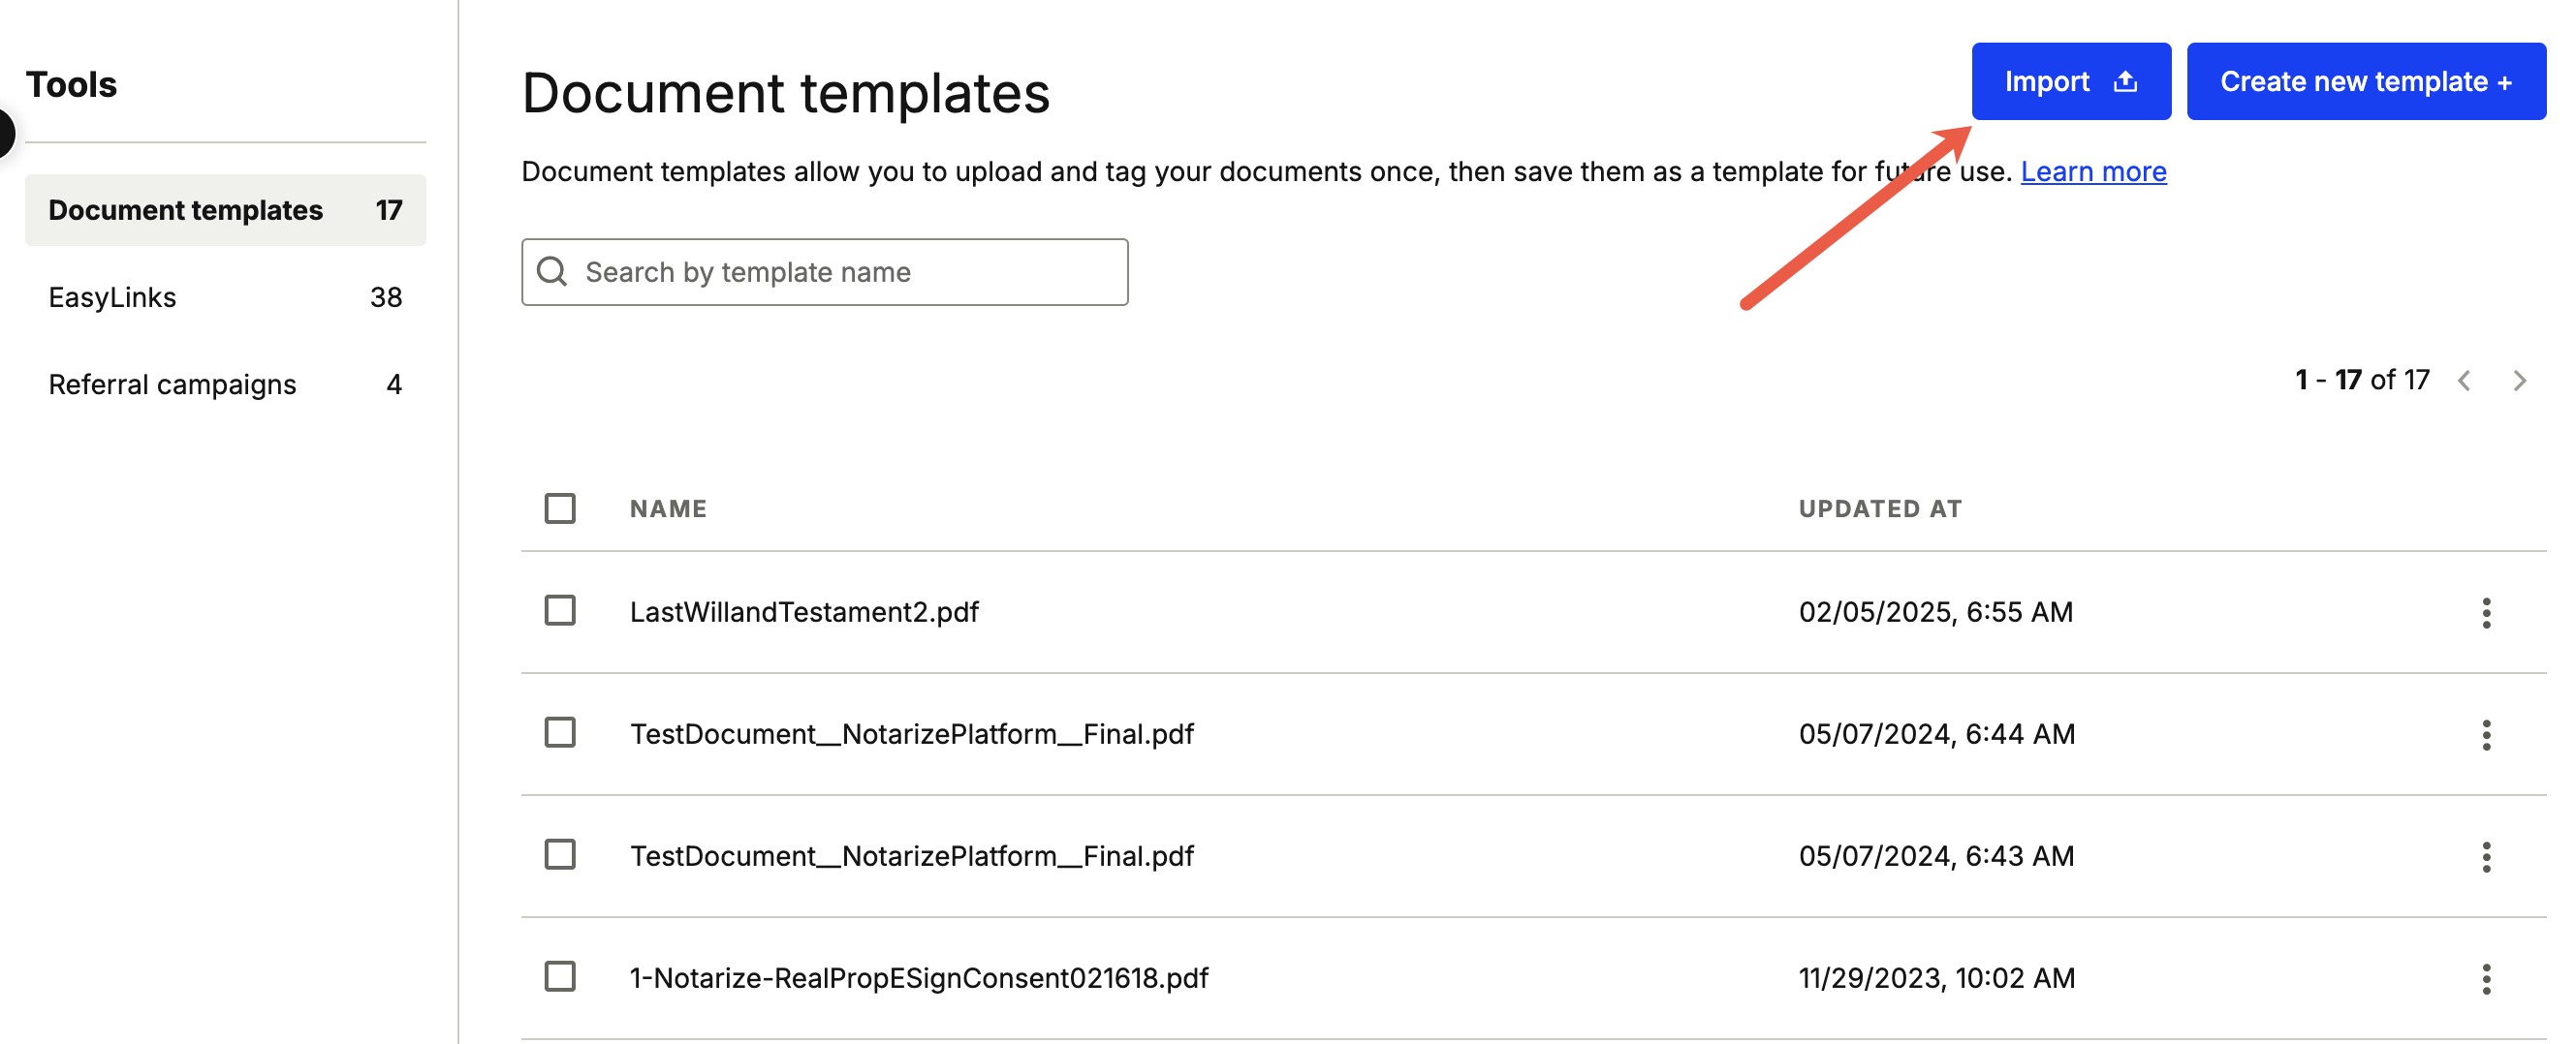This screenshot has width=2576, height=1044.
Task: Open more options for TestDocument 6:44 AM row
Action: click(x=2486, y=734)
